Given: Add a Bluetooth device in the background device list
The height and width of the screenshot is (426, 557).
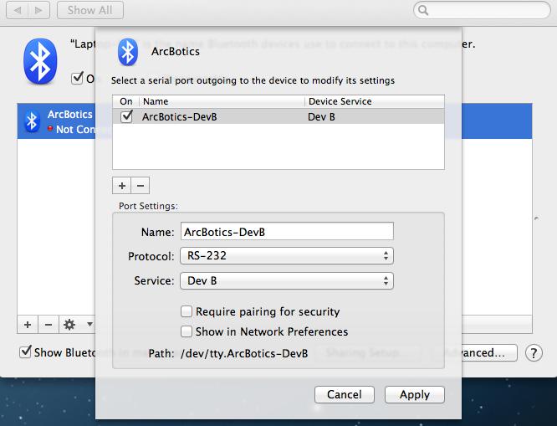Looking at the screenshot, I should (28, 324).
